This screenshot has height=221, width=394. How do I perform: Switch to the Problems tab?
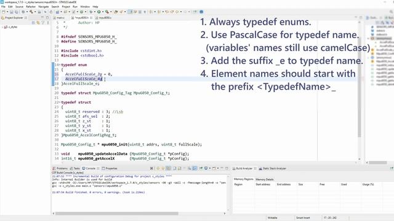click(x=60, y=168)
